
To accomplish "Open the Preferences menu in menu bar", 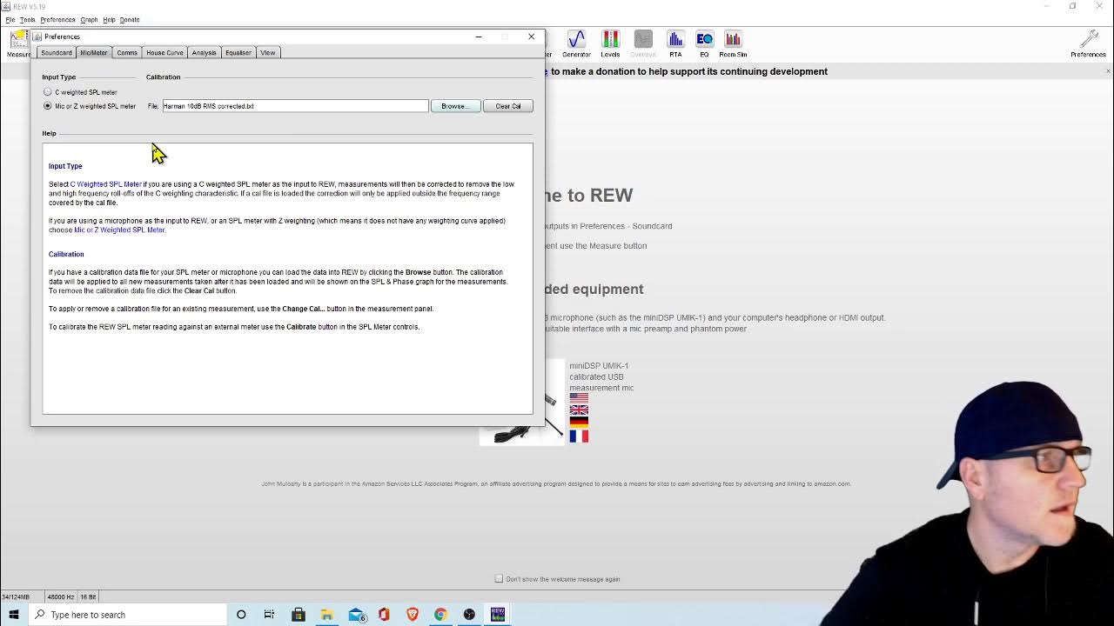I will 57,19.
